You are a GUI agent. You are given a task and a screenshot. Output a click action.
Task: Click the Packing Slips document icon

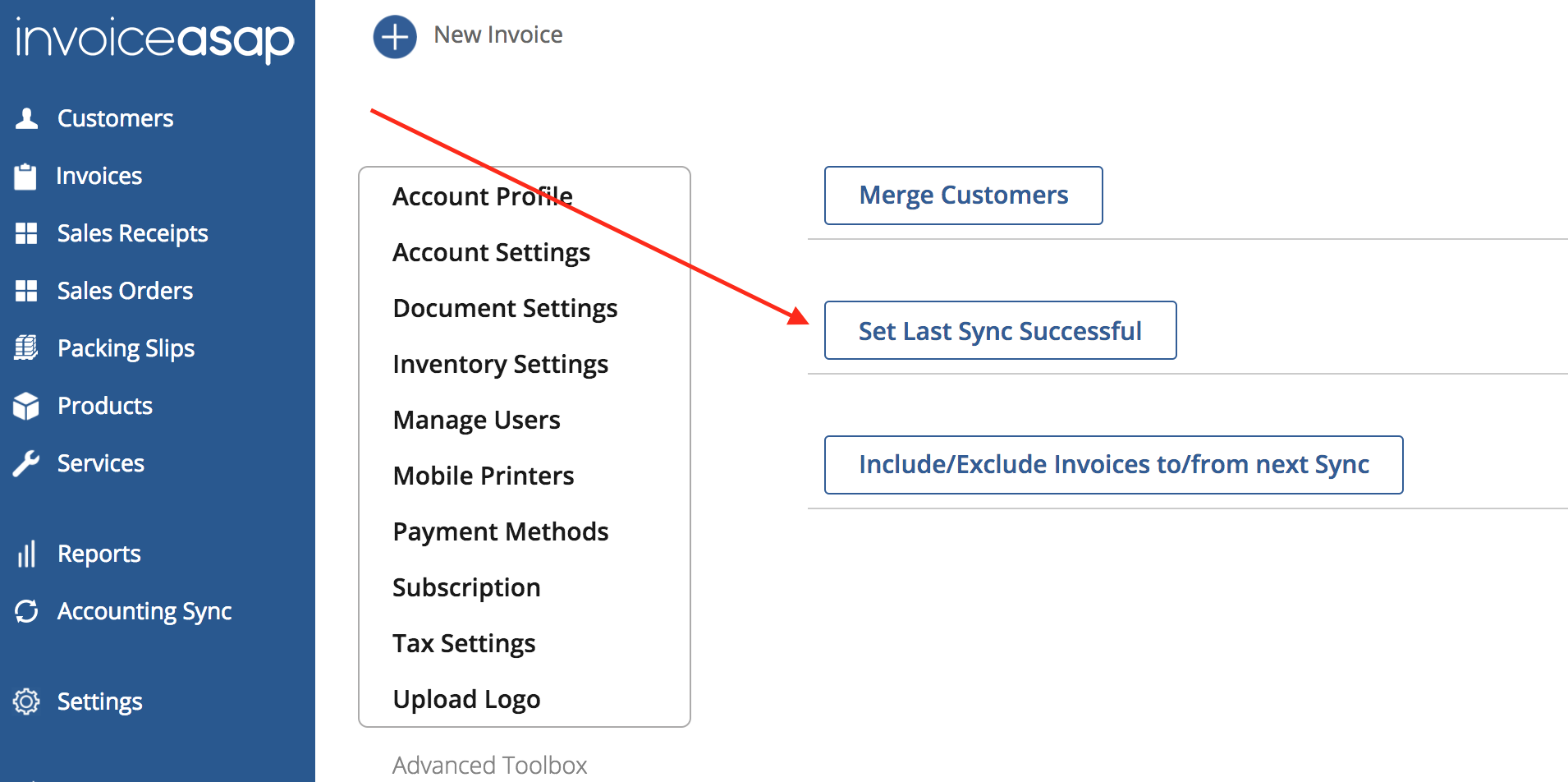26,348
